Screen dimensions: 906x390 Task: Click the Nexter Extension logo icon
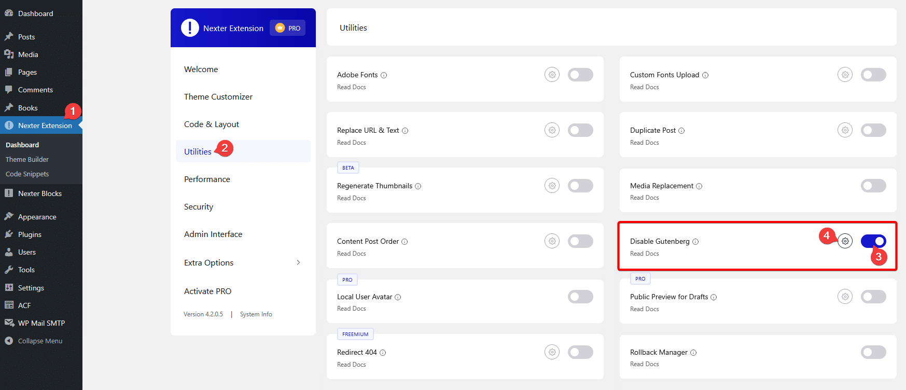click(x=190, y=28)
